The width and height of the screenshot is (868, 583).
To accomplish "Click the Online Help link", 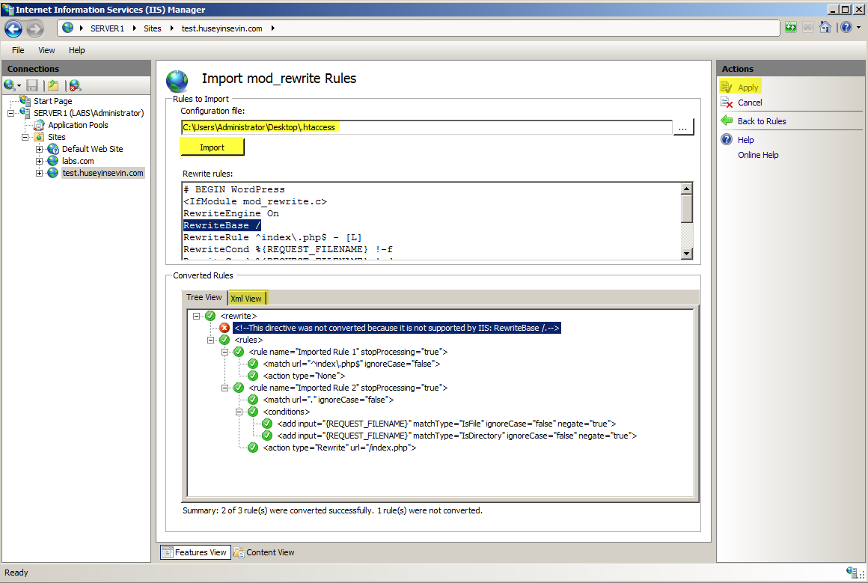I will click(758, 155).
